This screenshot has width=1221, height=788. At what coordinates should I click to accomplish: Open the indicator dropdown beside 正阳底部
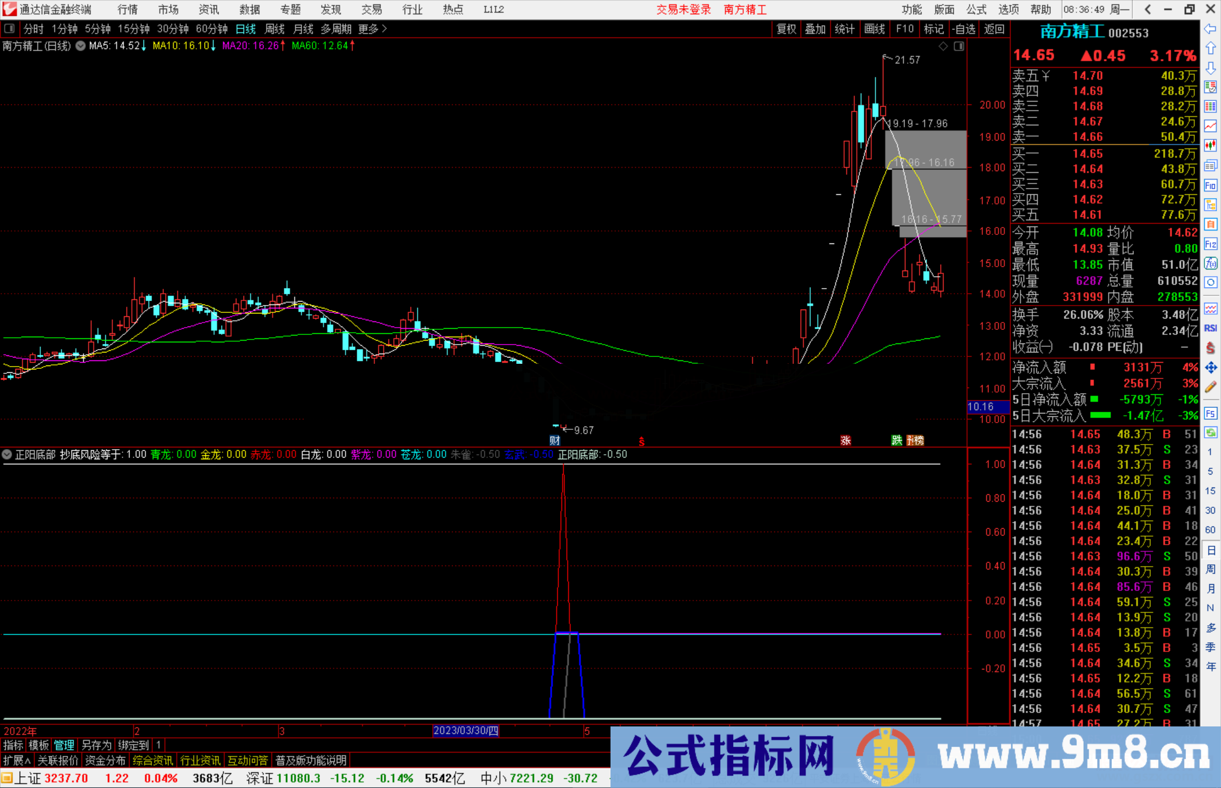pyautogui.click(x=7, y=454)
